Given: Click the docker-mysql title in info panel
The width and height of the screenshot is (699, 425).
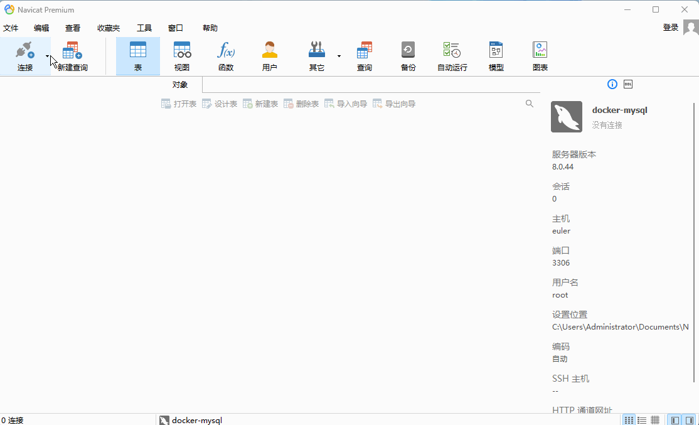Looking at the screenshot, I should pos(620,110).
